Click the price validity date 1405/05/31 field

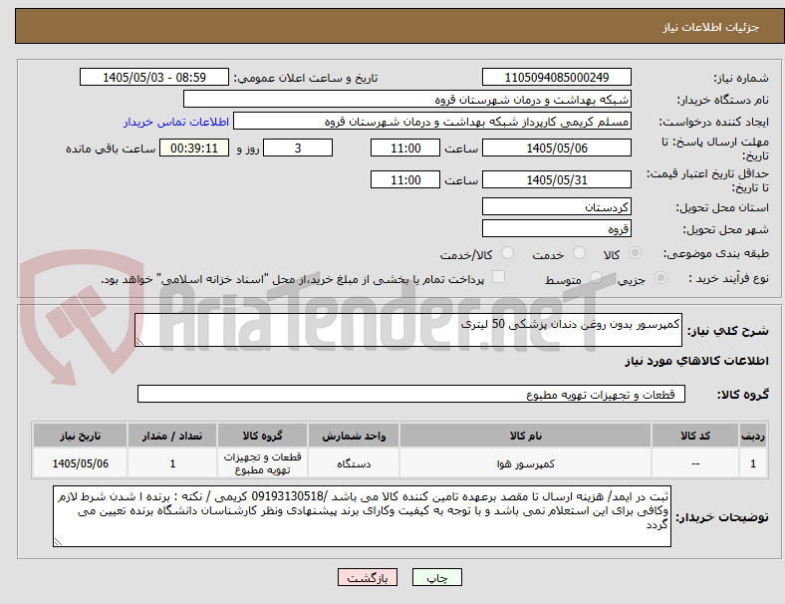coord(556,179)
